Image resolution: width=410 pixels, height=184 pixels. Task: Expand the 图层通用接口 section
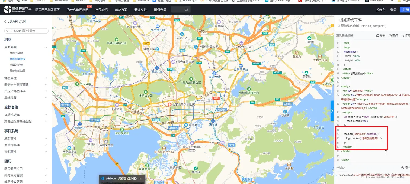(x=46, y=169)
